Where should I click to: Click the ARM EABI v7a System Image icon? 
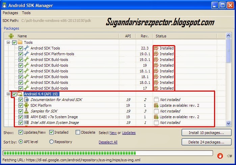point(26,117)
